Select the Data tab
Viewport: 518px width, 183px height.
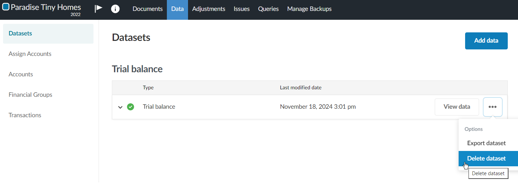177,9
